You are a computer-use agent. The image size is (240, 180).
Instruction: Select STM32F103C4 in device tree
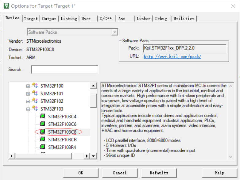point(62,117)
